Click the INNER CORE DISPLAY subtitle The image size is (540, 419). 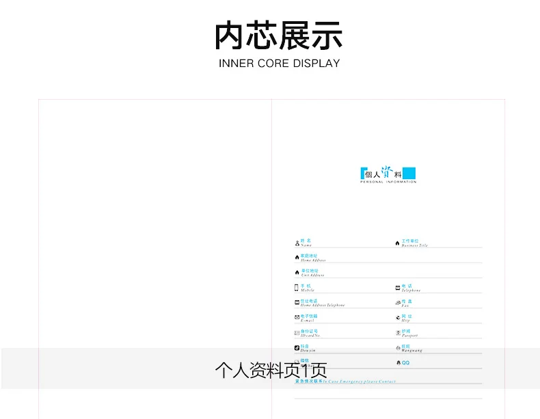(x=280, y=64)
